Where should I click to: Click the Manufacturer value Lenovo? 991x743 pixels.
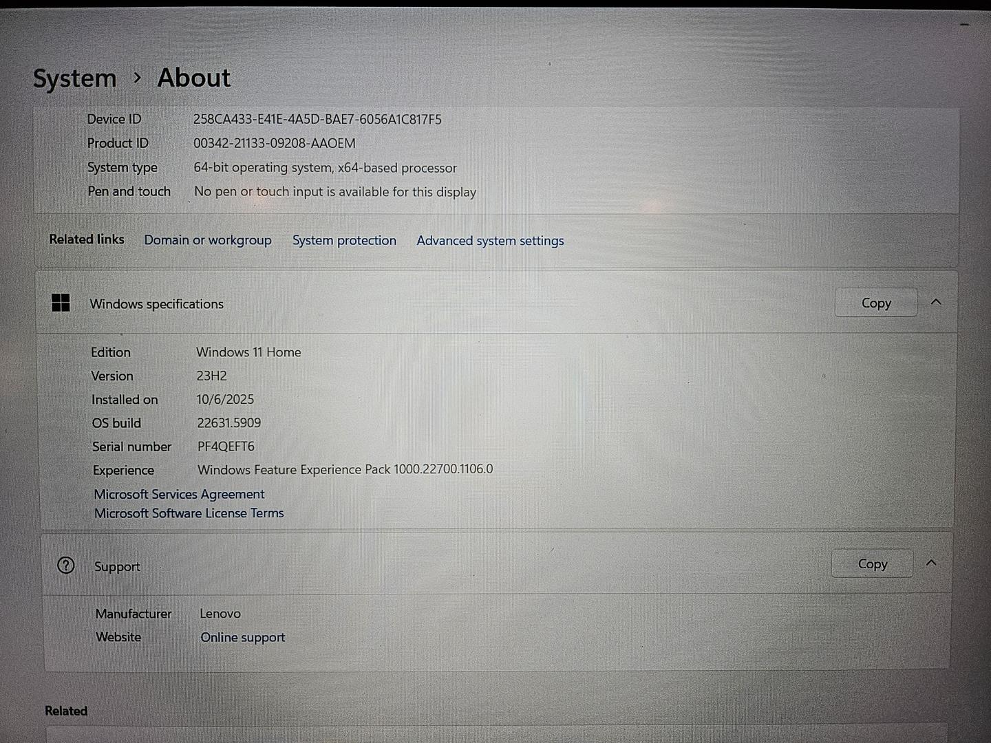(x=220, y=614)
